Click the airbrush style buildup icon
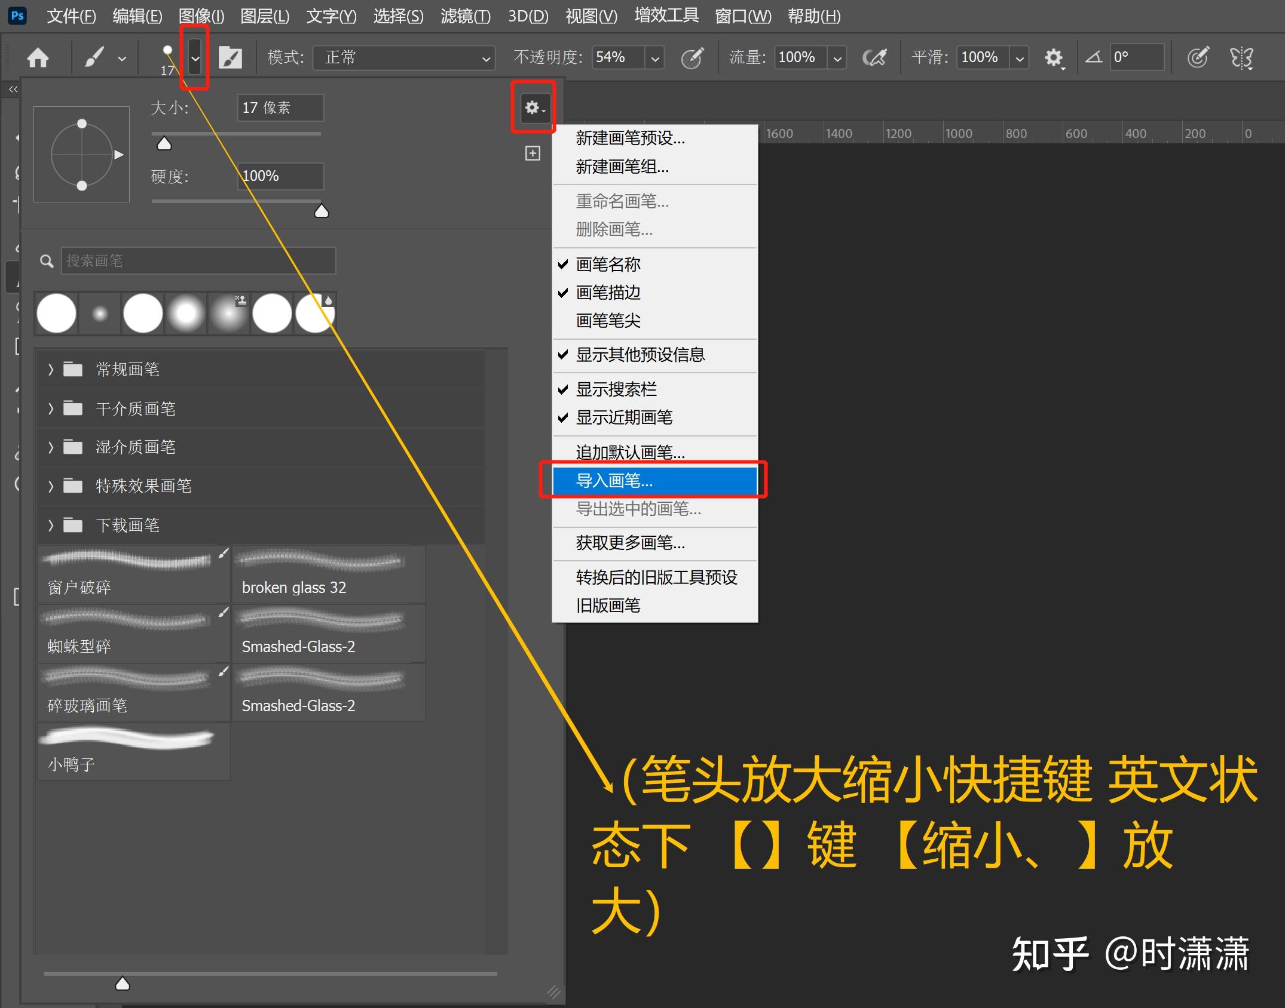Image resolution: width=1285 pixels, height=1008 pixels. click(x=875, y=57)
